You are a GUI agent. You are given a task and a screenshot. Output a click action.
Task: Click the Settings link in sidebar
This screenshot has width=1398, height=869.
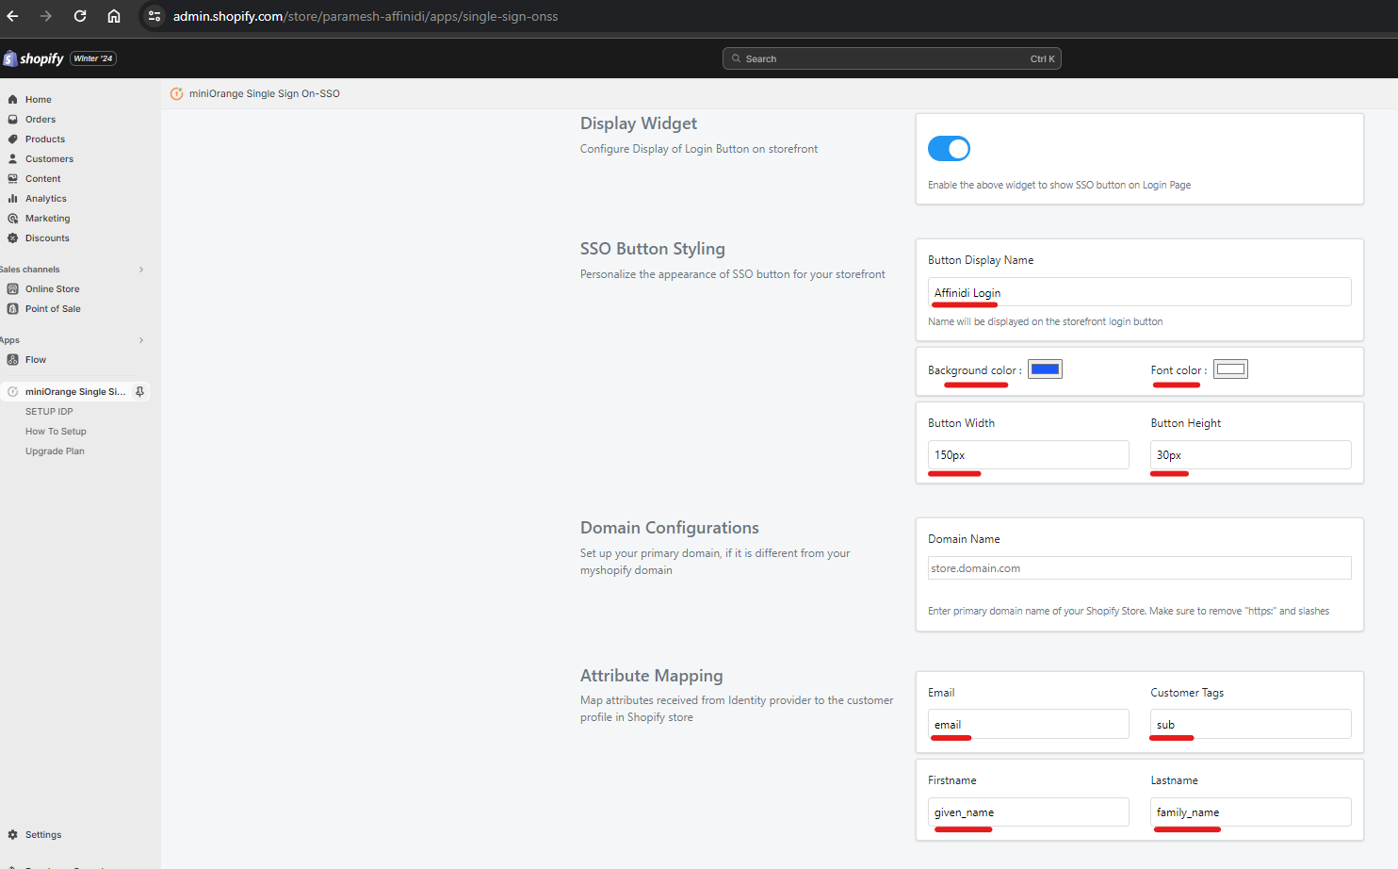(x=43, y=835)
